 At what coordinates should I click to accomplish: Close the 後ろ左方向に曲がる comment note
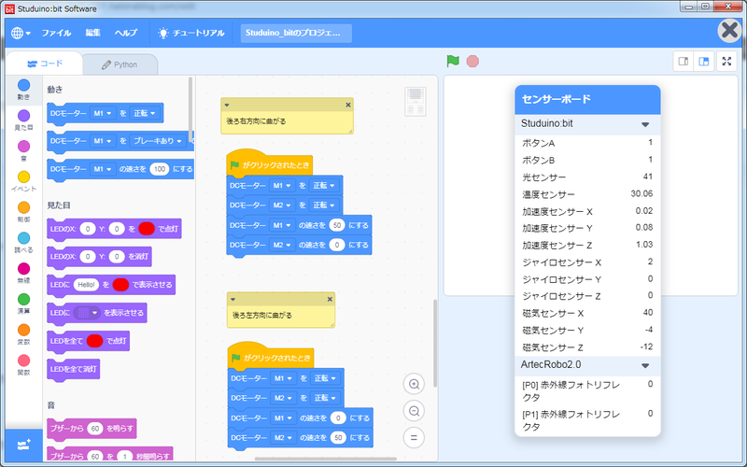tap(330, 299)
